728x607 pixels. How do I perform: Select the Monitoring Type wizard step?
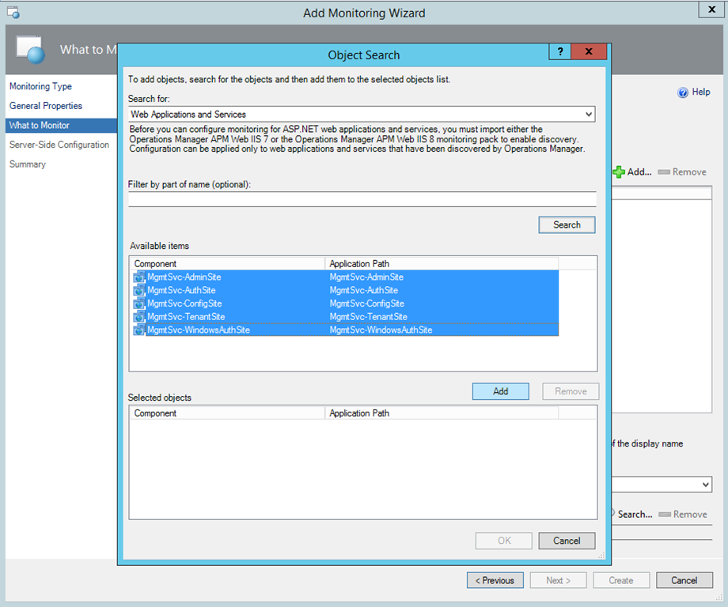coord(40,86)
